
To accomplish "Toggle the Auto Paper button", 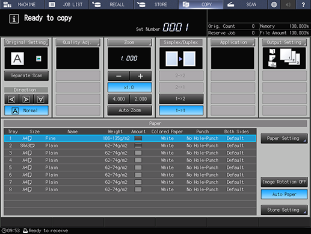I will pos(284,194).
